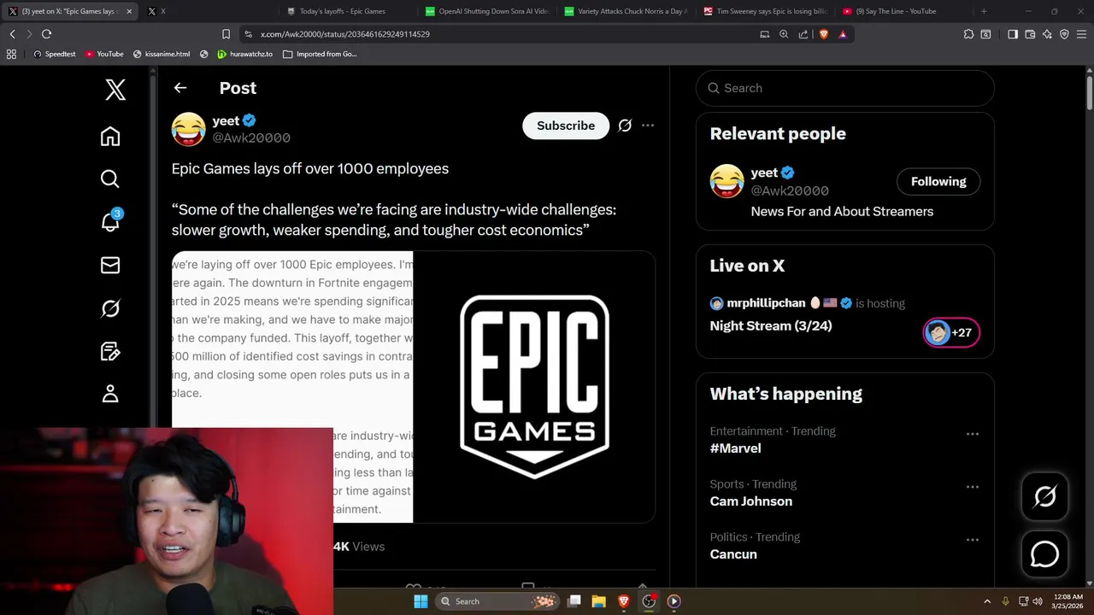Open X home via the X logo
Viewport: 1094px width, 615px height.
click(115, 89)
